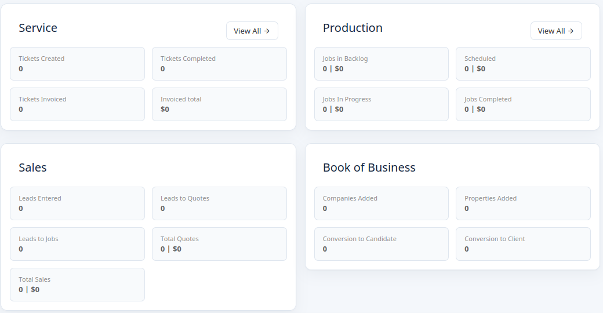The width and height of the screenshot is (603, 313).
Task: Select the Companies Added card
Action: pyautogui.click(x=382, y=203)
